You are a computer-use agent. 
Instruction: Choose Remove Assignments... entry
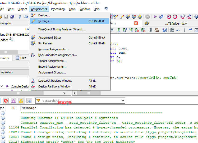tap(70, 49)
